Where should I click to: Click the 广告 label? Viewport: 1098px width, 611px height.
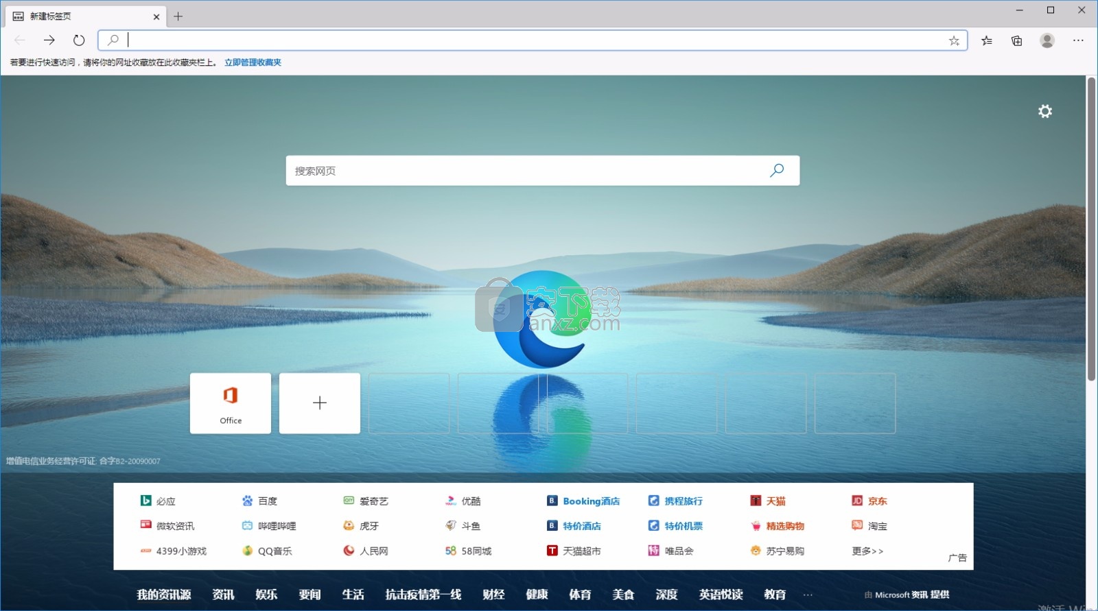[957, 558]
